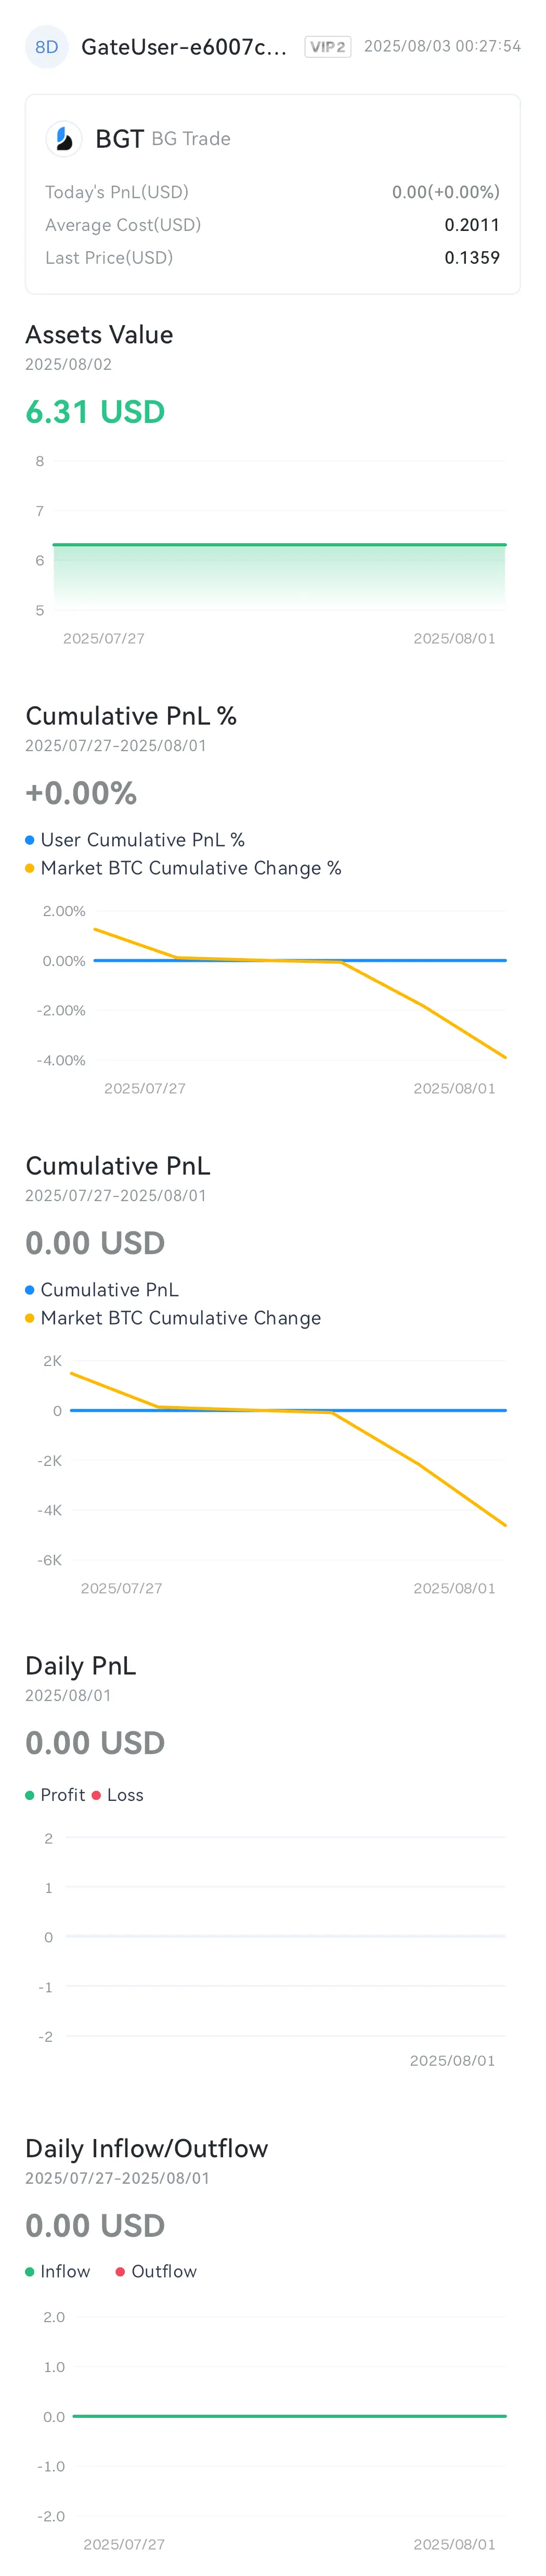
Task: Click Market BTC Cumulative Change yellow dot
Action: pyautogui.click(x=30, y=1318)
